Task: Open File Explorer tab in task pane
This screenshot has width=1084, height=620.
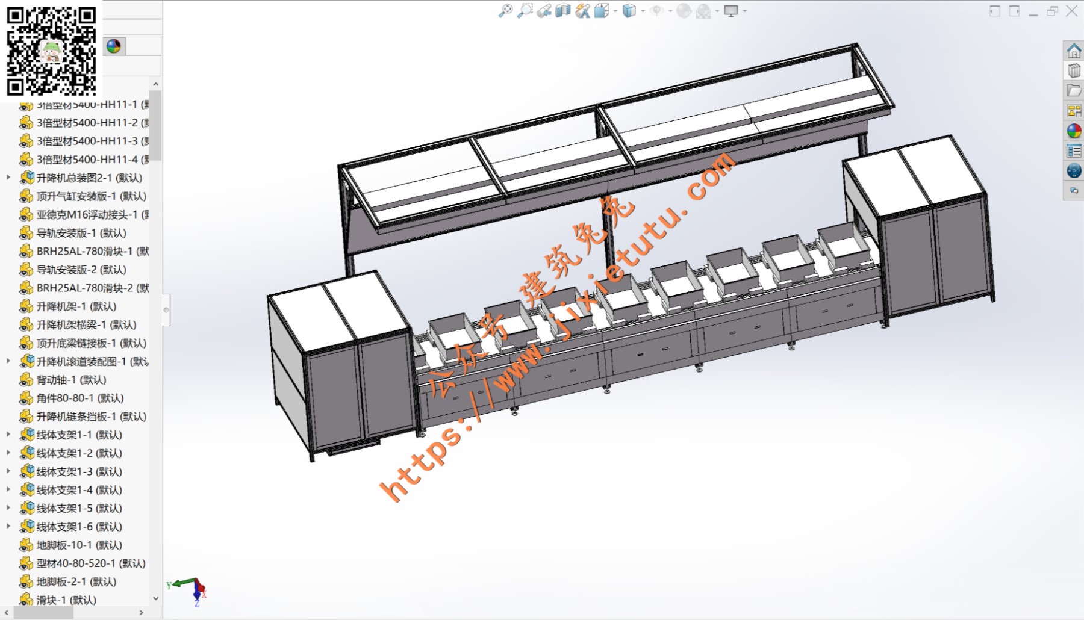Action: click(1074, 91)
